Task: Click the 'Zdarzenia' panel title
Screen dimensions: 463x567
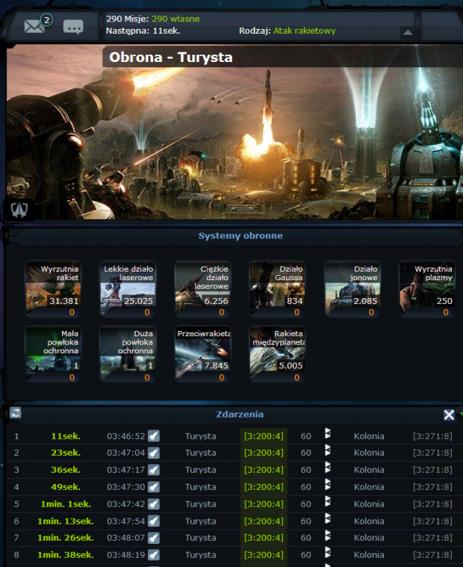Action: click(x=240, y=415)
